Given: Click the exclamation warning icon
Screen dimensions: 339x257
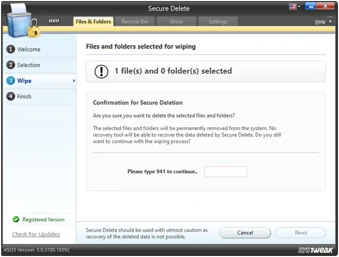Looking at the screenshot, I should 101,71.
